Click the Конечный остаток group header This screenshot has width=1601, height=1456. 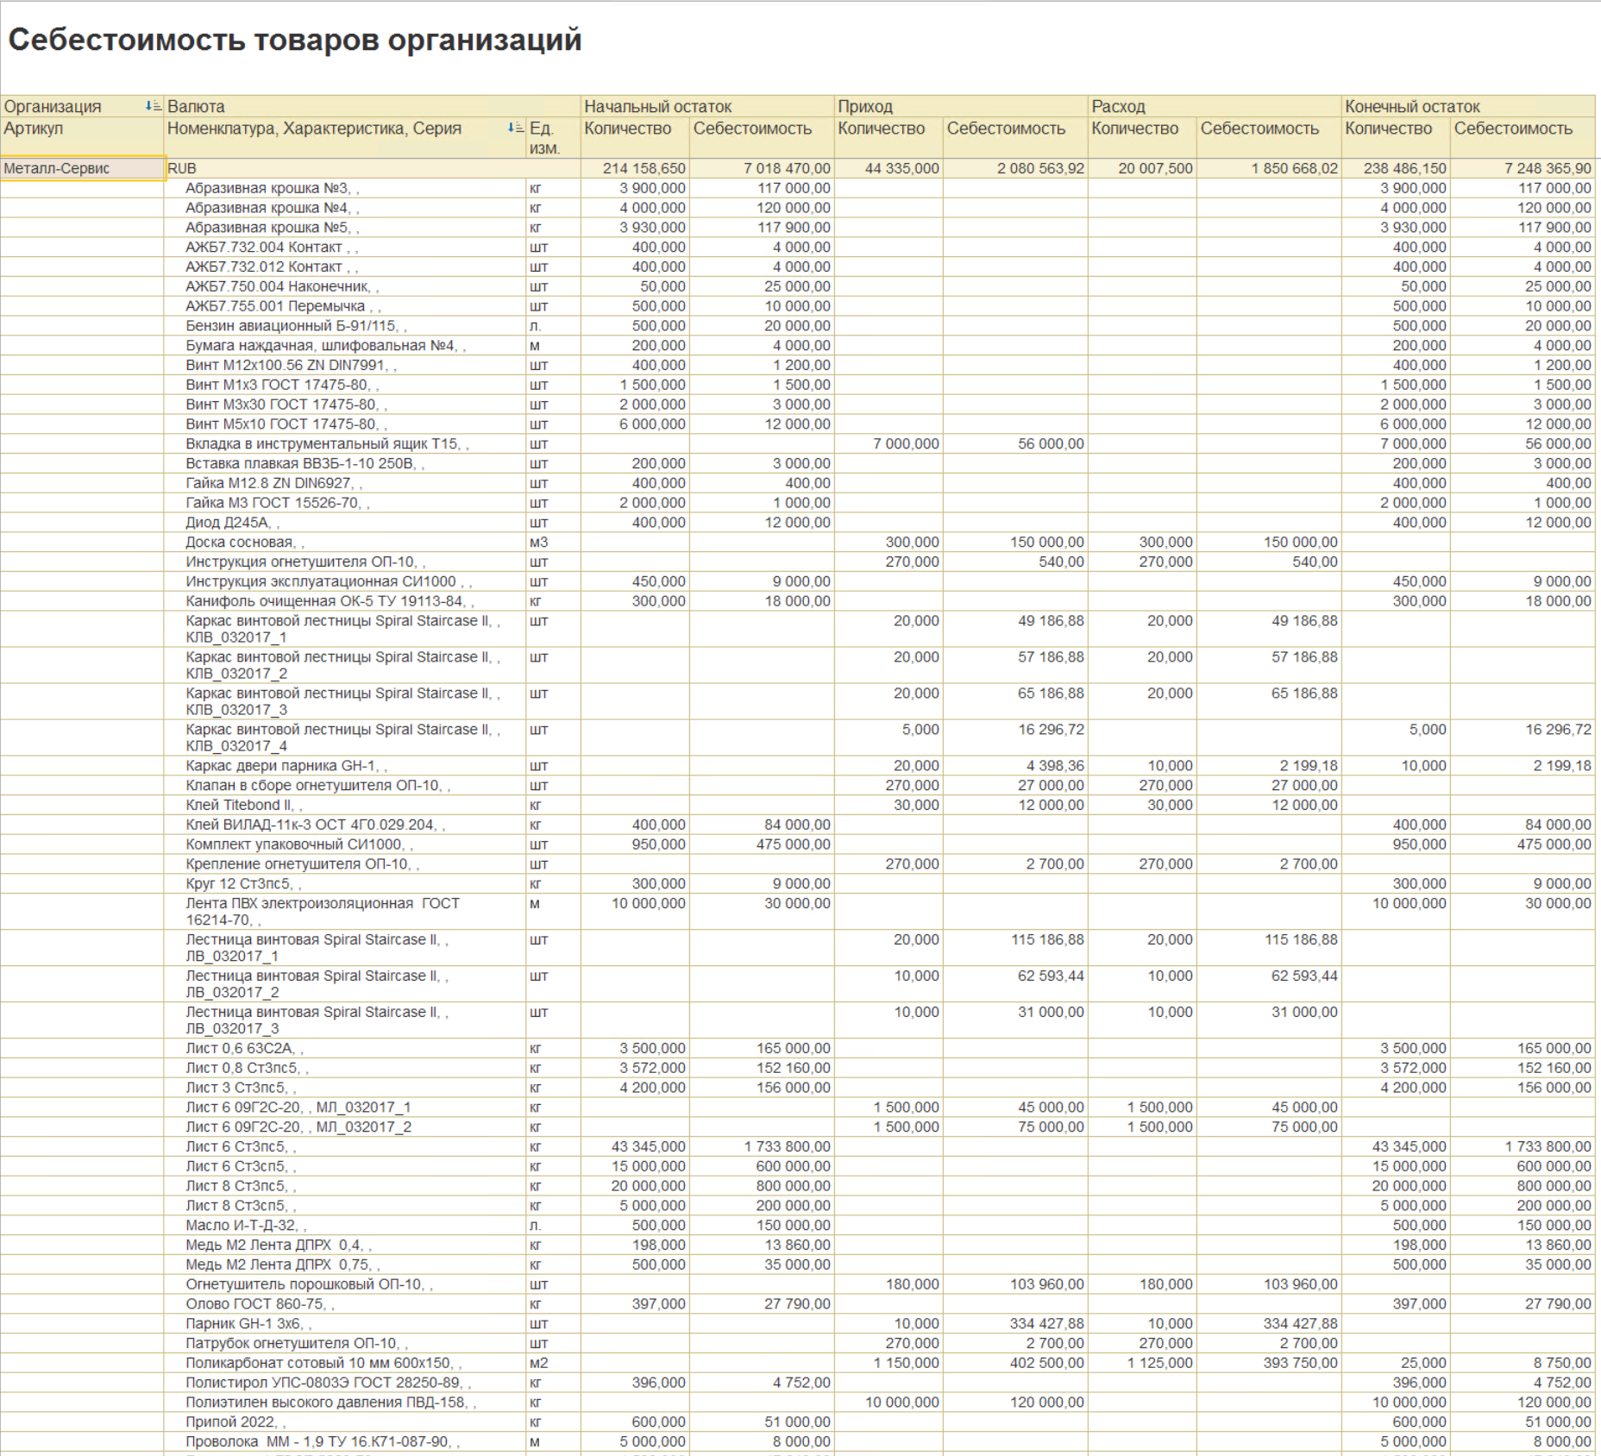click(1412, 106)
